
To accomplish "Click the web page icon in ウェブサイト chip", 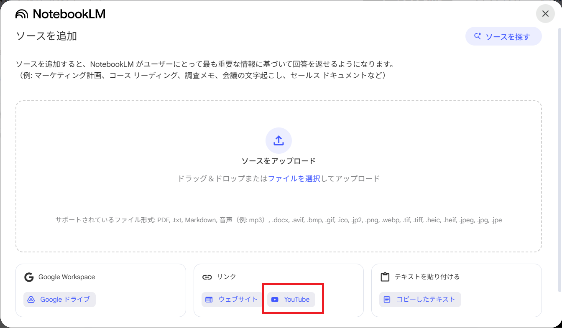I will point(209,300).
